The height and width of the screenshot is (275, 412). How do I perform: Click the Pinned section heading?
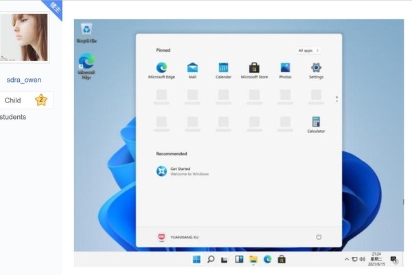pyautogui.click(x=163, y=50)
